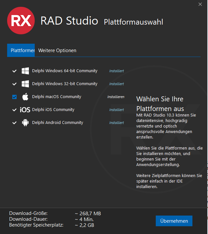Select the Delphi Android Community label
Viewport: 208px width, 234px height.
[58, 123]
